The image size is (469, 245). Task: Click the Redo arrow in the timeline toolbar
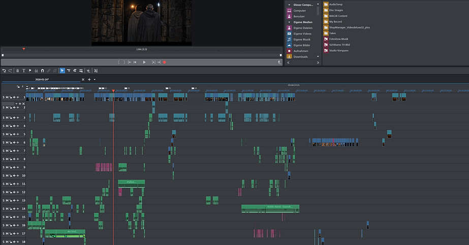[x=10, y=71]
